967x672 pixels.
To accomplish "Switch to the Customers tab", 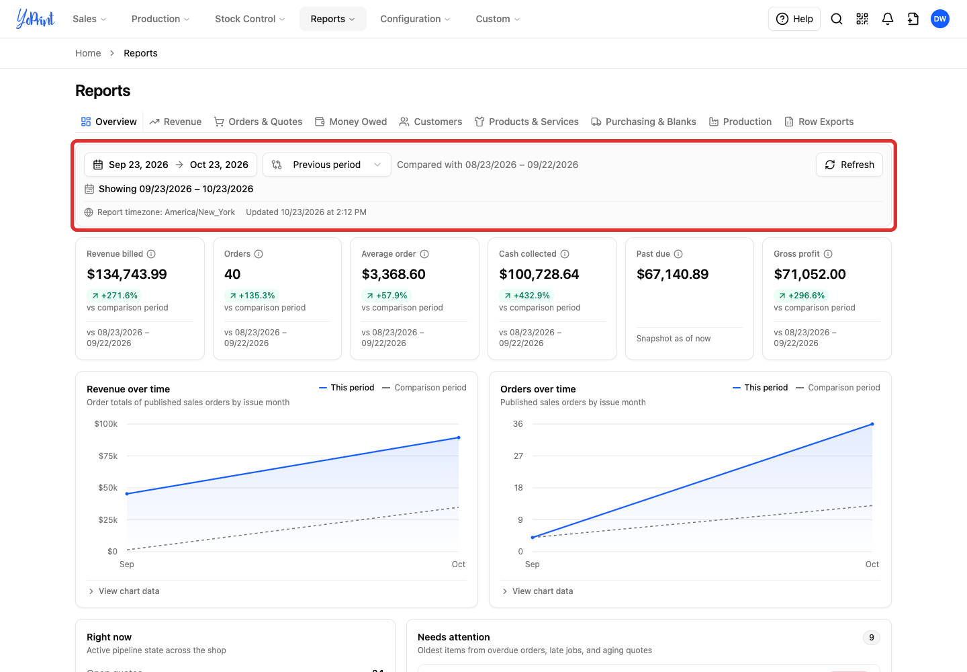I will [x=430, y=122].
